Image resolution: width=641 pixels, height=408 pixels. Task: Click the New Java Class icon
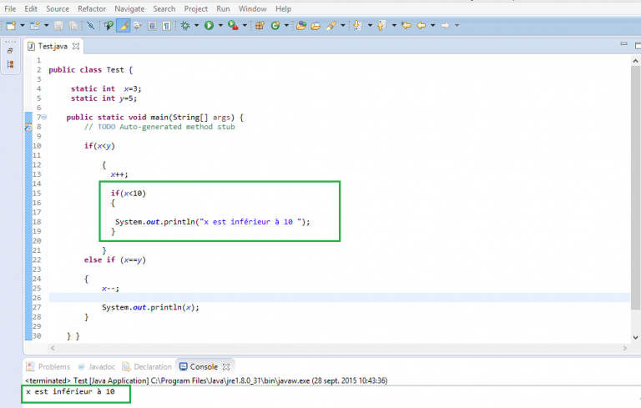(274, 26)
